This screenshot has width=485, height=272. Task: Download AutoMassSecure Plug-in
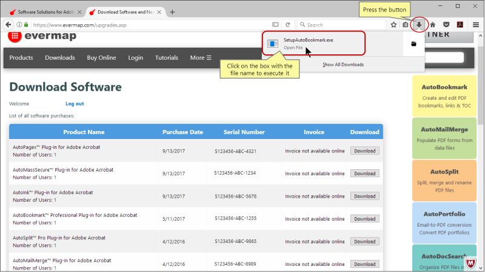click(x=365, y=173)
